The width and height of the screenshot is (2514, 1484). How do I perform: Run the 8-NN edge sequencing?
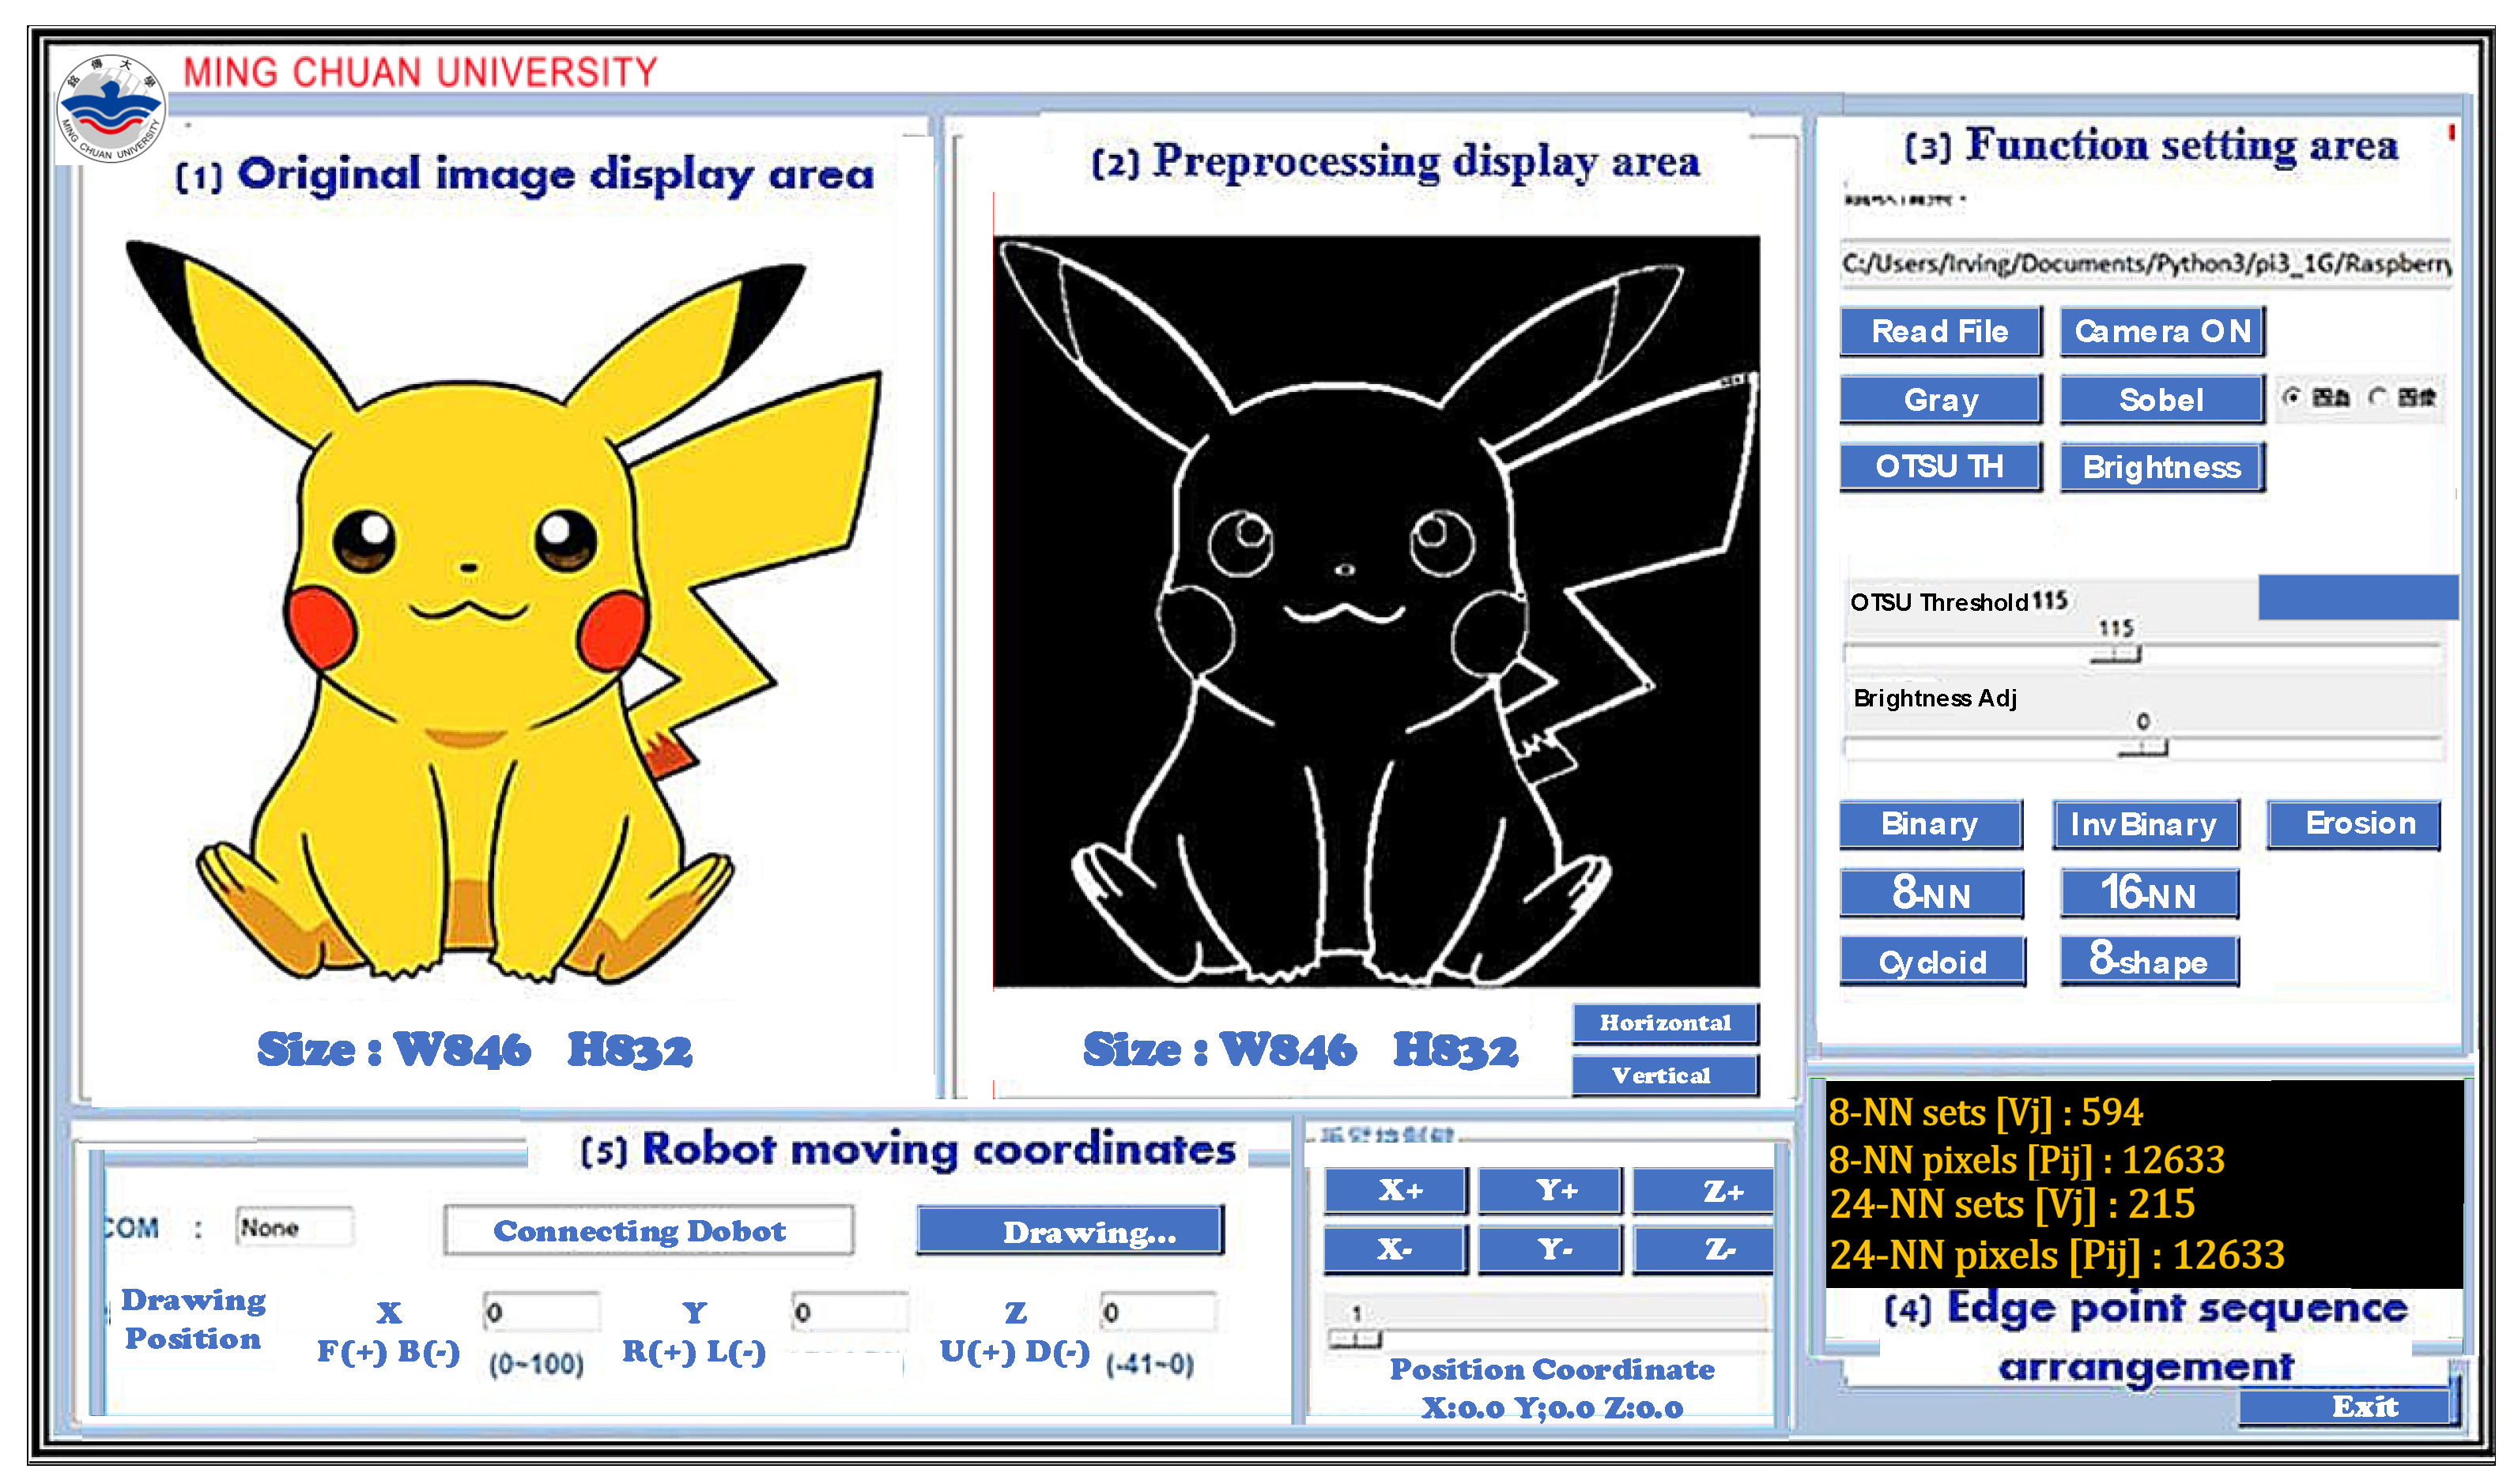(x=1931, y=894)
